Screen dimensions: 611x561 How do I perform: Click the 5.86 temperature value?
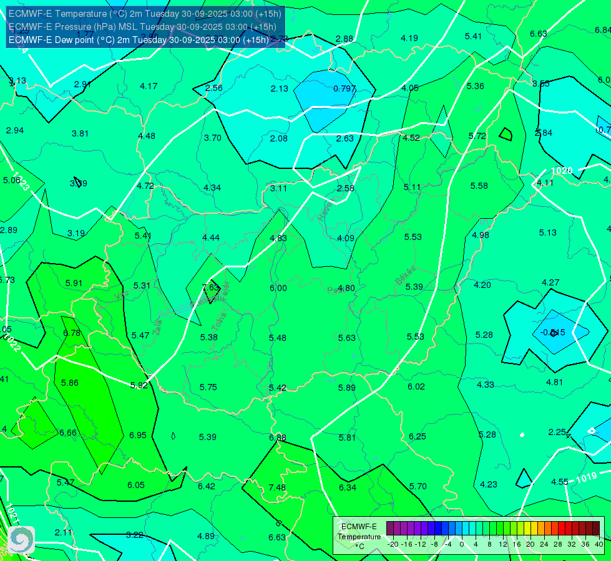point(70,383)
